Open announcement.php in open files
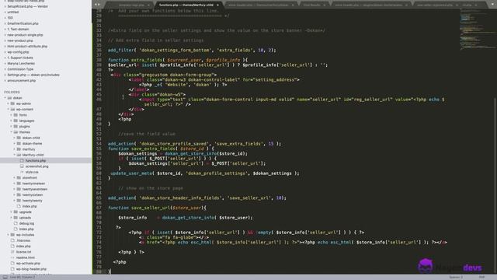Viewport: 497px width, 280px height. pos(21,81)
